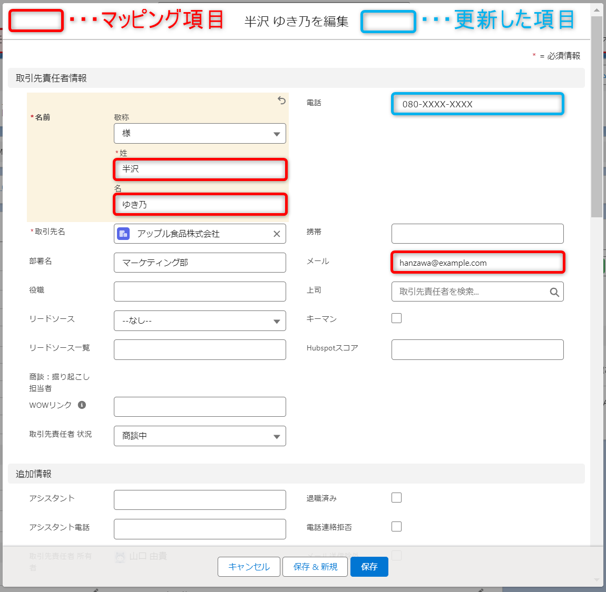Screen dimensions: 606x592
Task: Click the メール field with hanzawa@example.com
Action: 477,263
